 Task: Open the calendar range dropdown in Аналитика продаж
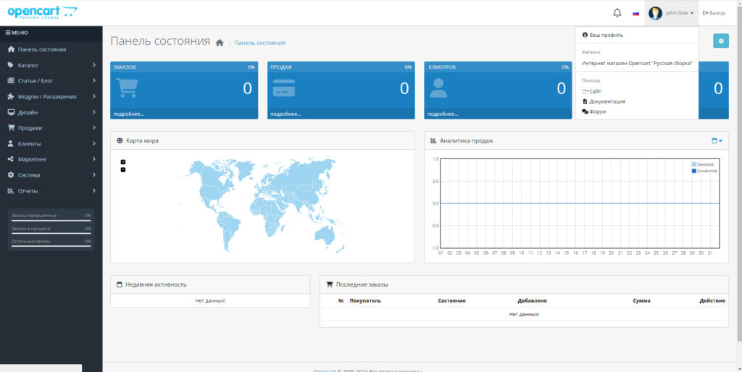717,140
